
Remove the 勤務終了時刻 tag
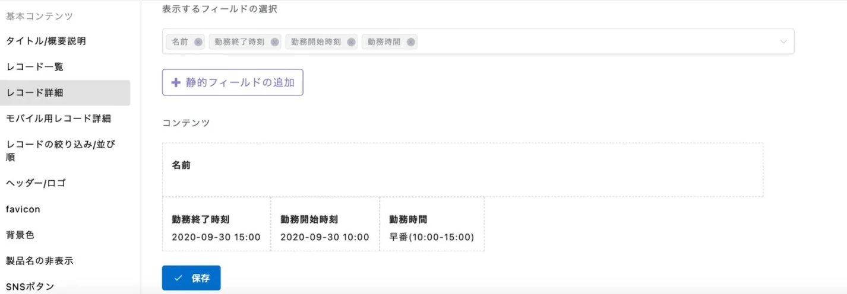274,42
